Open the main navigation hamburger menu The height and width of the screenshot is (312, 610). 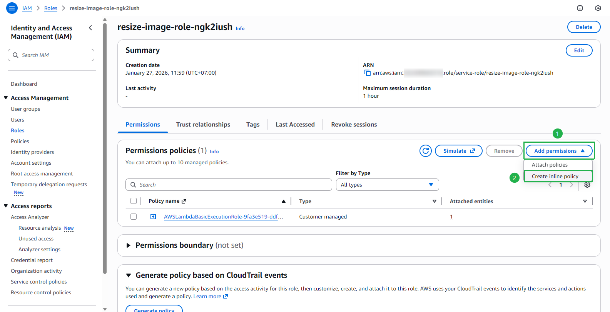pos(12,8)
